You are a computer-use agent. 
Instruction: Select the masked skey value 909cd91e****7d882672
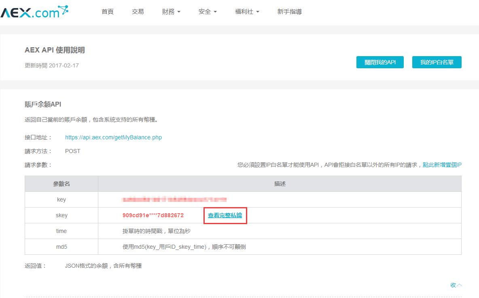[x=153, y=215]
